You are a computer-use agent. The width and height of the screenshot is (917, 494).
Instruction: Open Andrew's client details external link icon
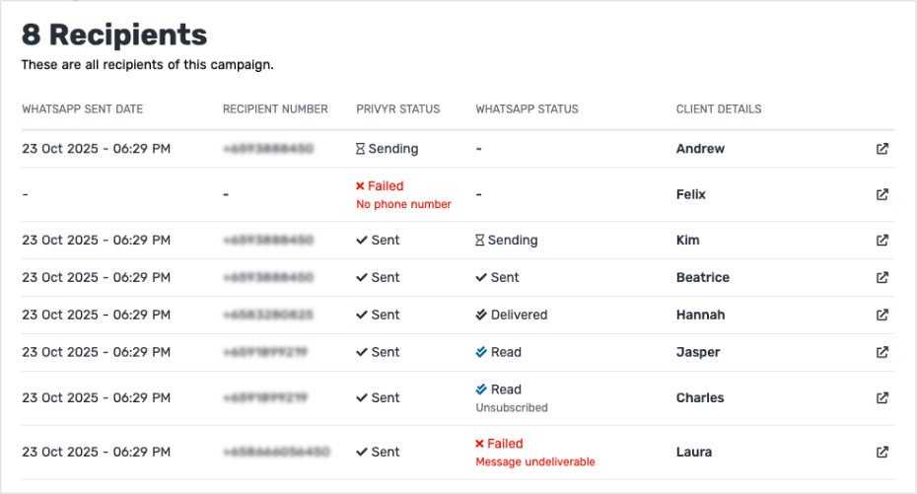(882, 149)
